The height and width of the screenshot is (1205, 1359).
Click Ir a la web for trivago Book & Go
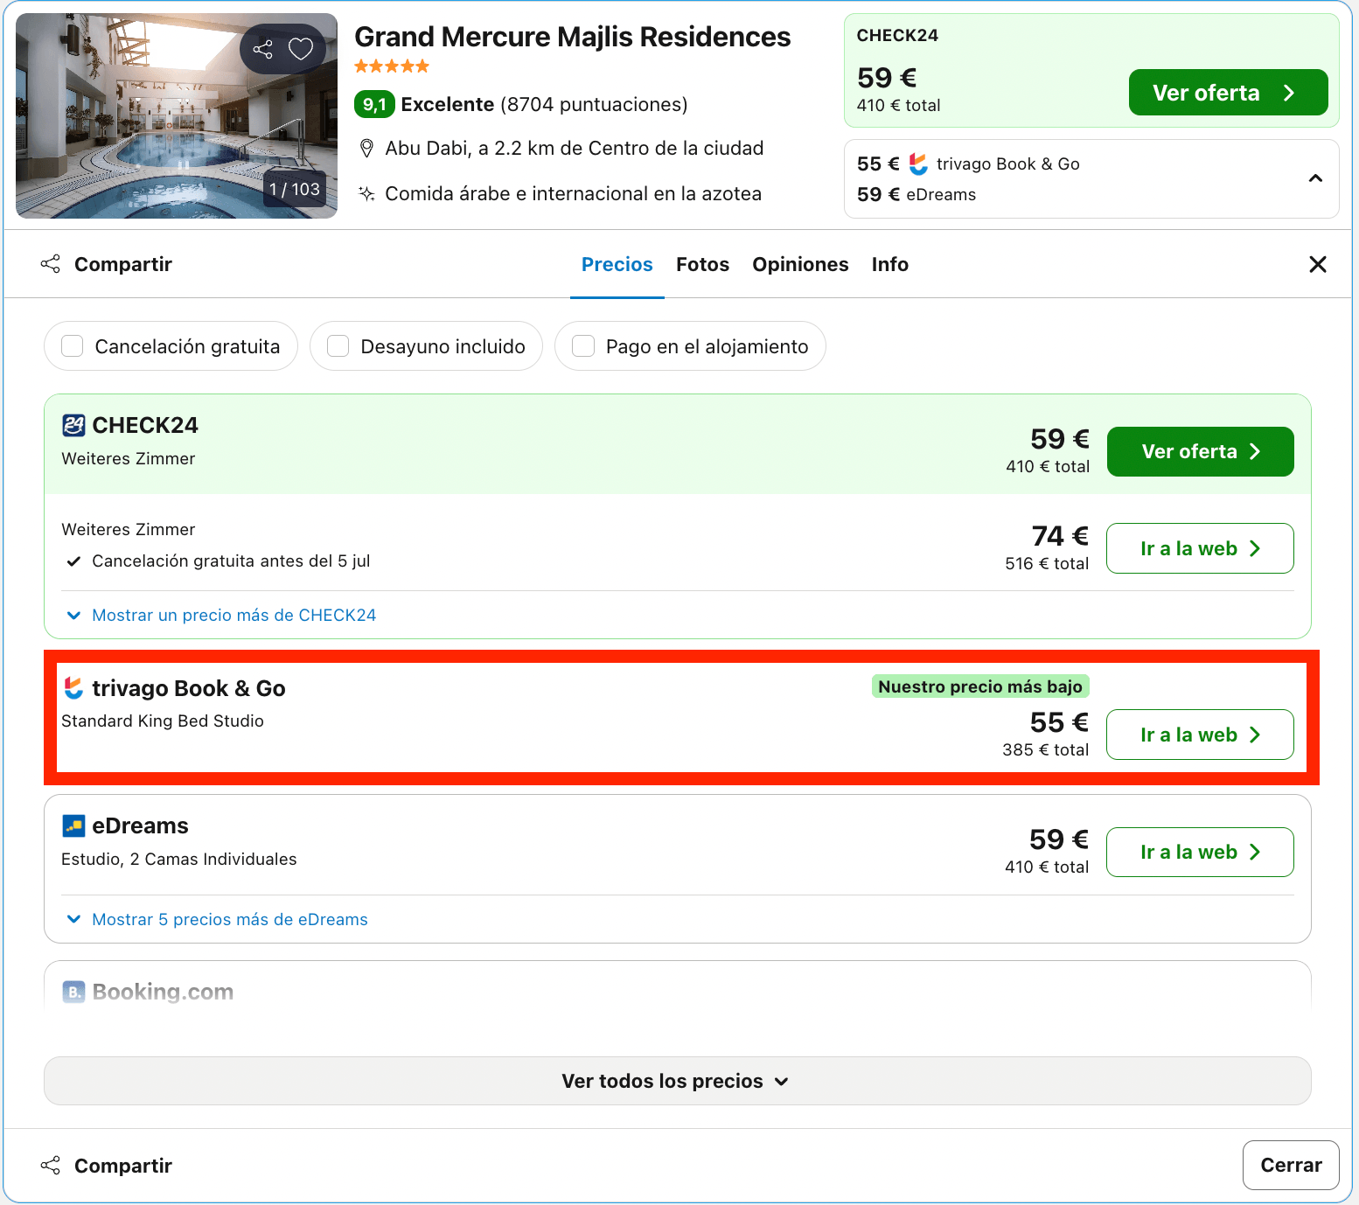tap(1200, 735)
